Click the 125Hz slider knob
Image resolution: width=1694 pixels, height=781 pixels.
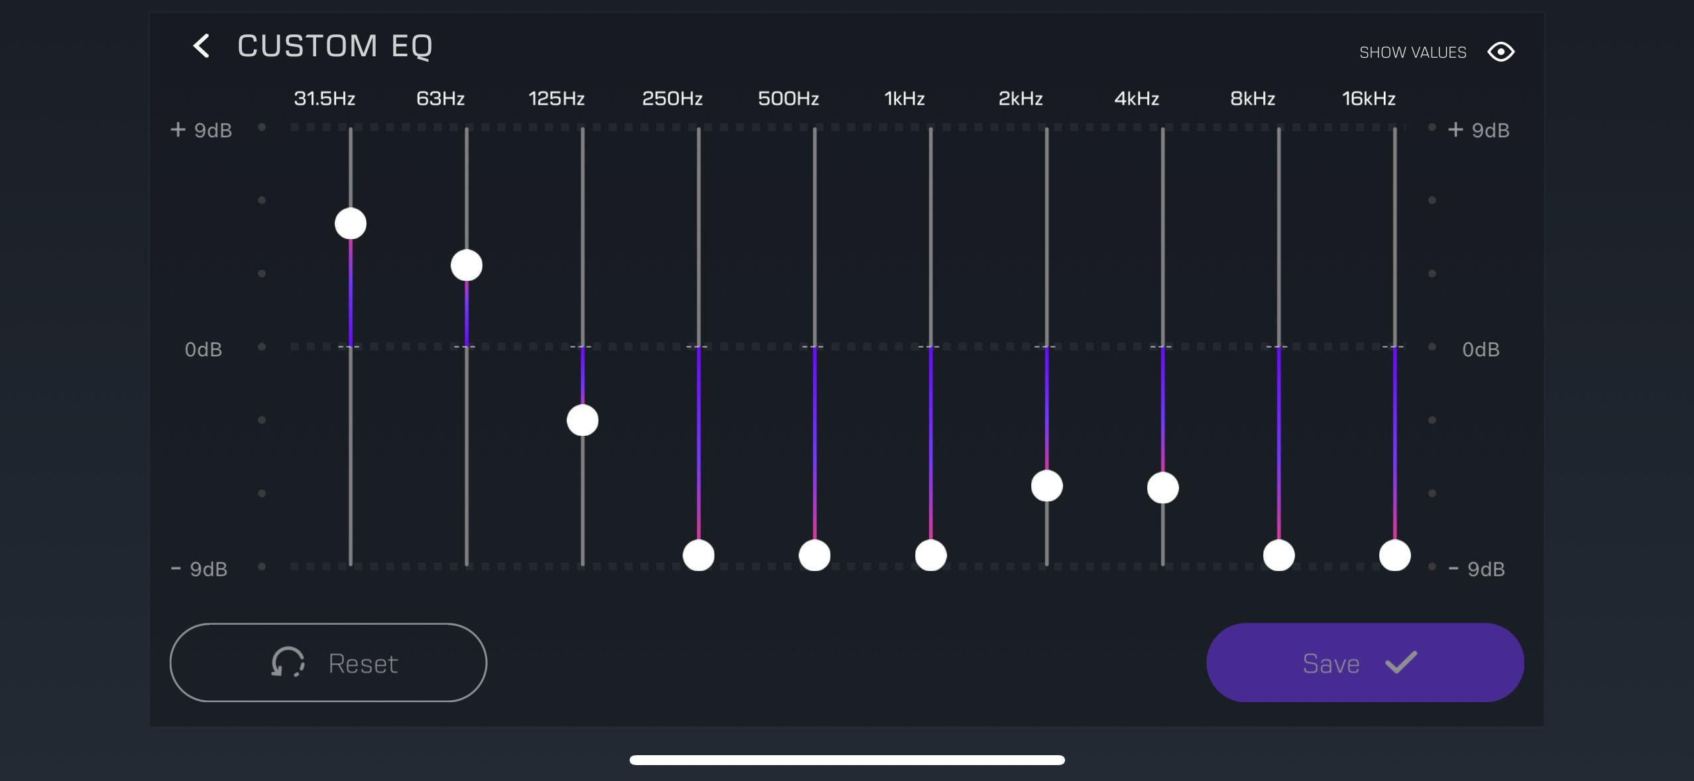pos(583,421)
